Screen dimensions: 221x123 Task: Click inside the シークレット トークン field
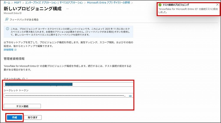pyautogui.click(x=65, y=96)
